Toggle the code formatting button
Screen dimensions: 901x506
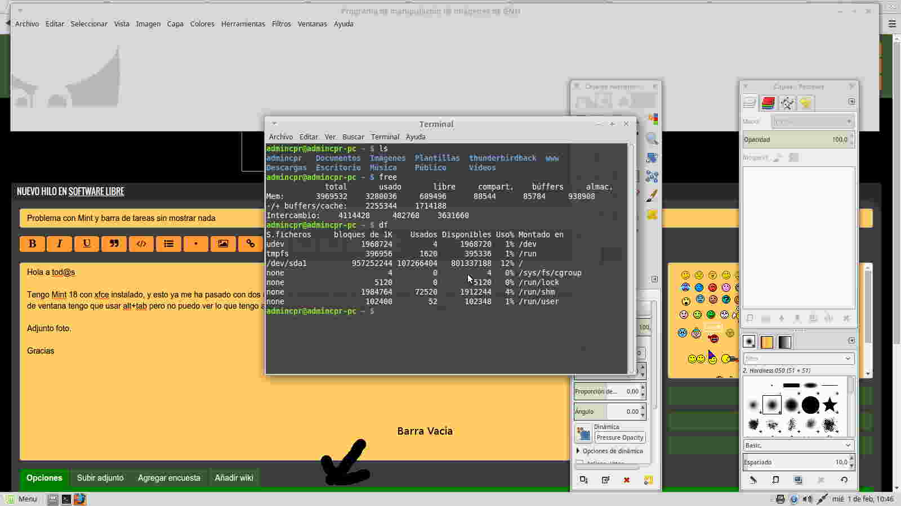(141, 243)
